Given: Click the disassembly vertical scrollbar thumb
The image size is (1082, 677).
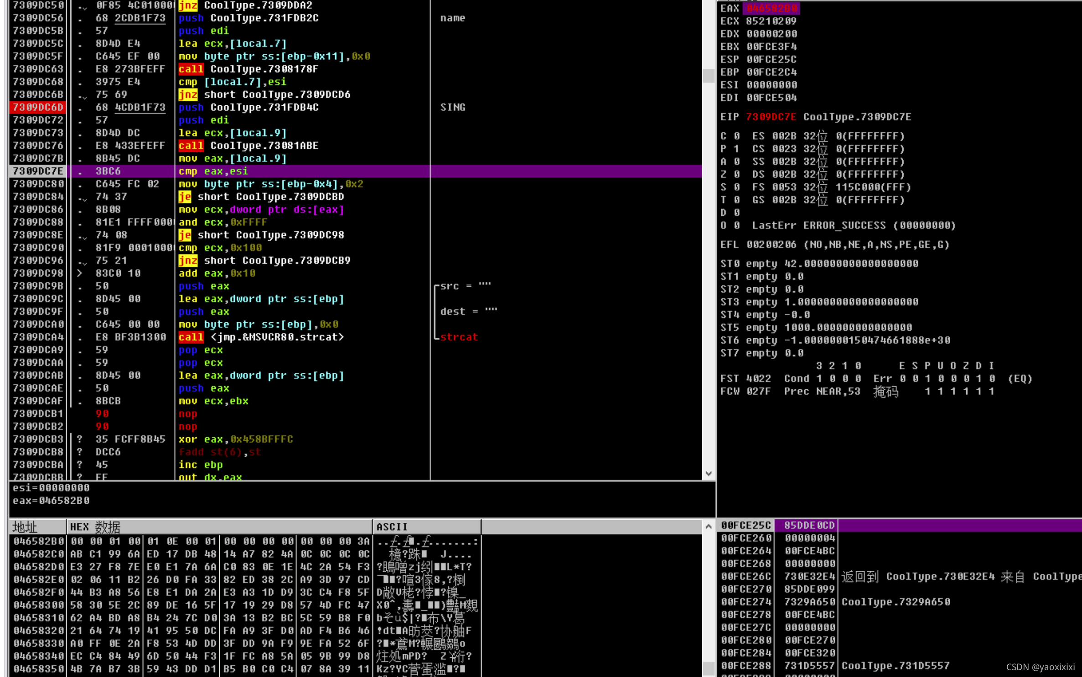Looking at the screenshot, I should (708, 76).
